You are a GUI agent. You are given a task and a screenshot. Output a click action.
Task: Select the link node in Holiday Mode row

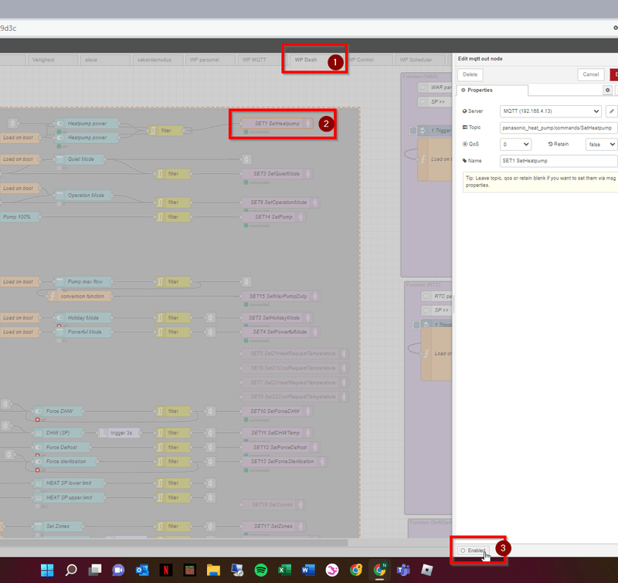(x=210, y=318)
